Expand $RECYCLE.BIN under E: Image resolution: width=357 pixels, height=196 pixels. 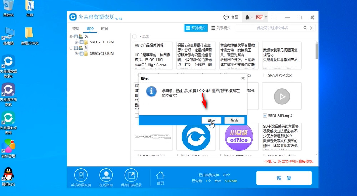pos(76,54)
